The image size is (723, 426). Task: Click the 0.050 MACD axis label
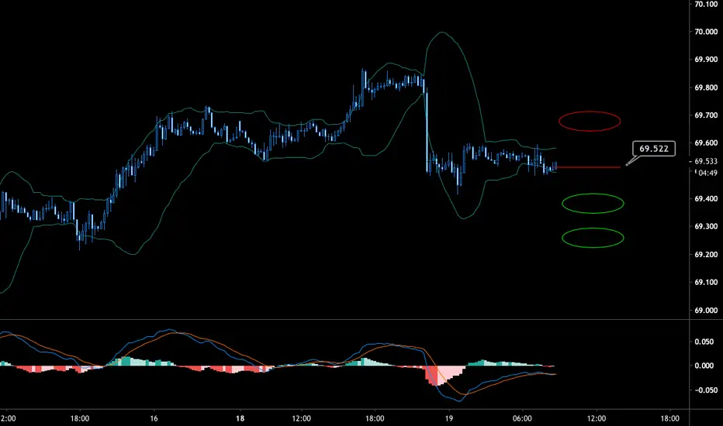click(704, 342)
